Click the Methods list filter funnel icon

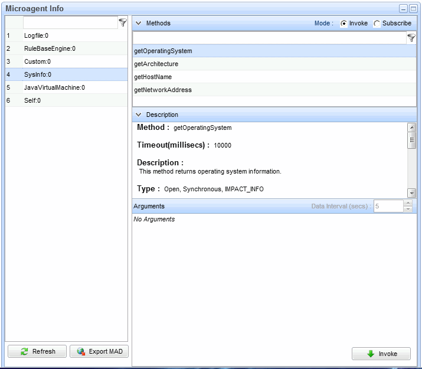click(411, 38)
